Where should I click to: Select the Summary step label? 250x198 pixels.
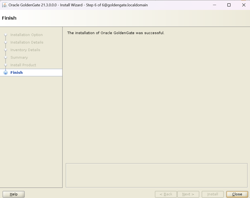[x=19, y=58]
